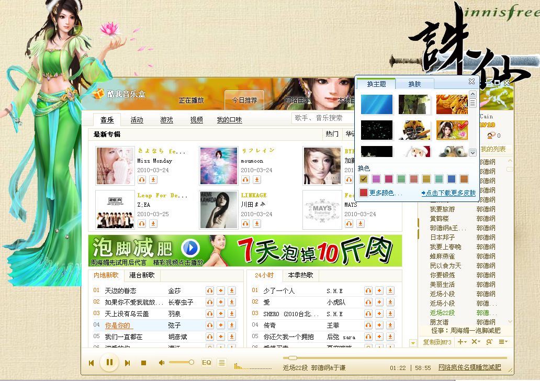The image size is (540, 381).
Task: Listen to Miss Monday album via headphone icon
Action: point(142,180)
